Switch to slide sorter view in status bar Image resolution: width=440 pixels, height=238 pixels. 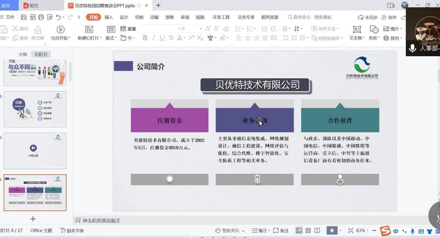308,231
